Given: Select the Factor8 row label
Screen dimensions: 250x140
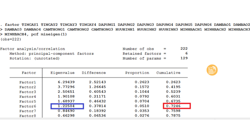Looking at the screenshot, I should pyautogui.click(x=27, y=116).
